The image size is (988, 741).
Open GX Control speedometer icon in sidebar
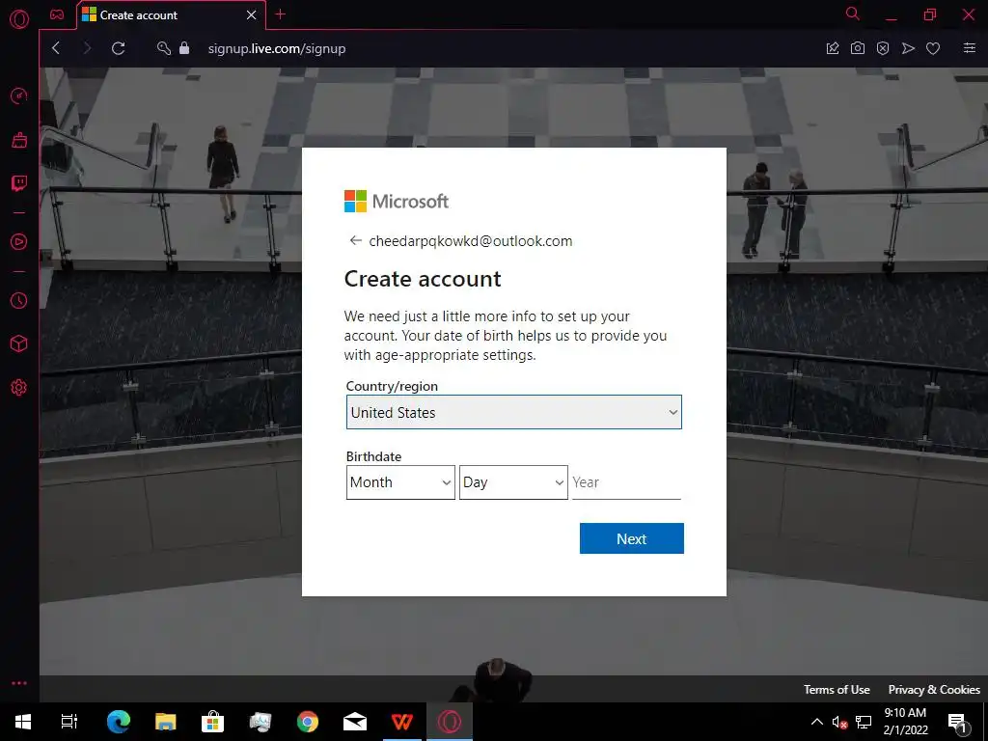click(19, 96)
